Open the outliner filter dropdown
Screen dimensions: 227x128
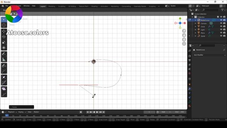point(223,10)
